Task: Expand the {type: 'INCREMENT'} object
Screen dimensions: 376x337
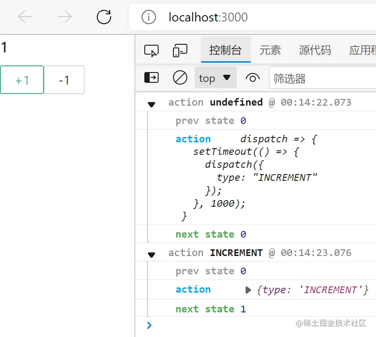Action: tap(248, 290)
